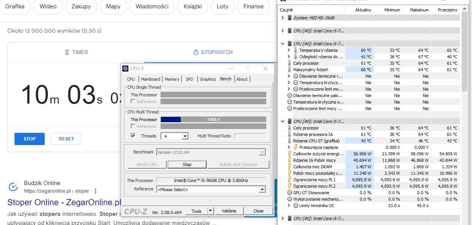Click the round icon beside Limity mnożnika OC
Image resolution: width=472 pixels, height=225 pixels.
click(x=295, y=206)
